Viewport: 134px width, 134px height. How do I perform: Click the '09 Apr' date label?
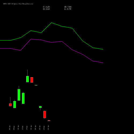(14, 128)
